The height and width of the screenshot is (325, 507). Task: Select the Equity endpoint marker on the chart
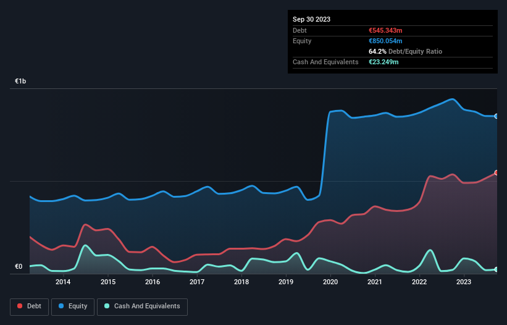point(497,116)
